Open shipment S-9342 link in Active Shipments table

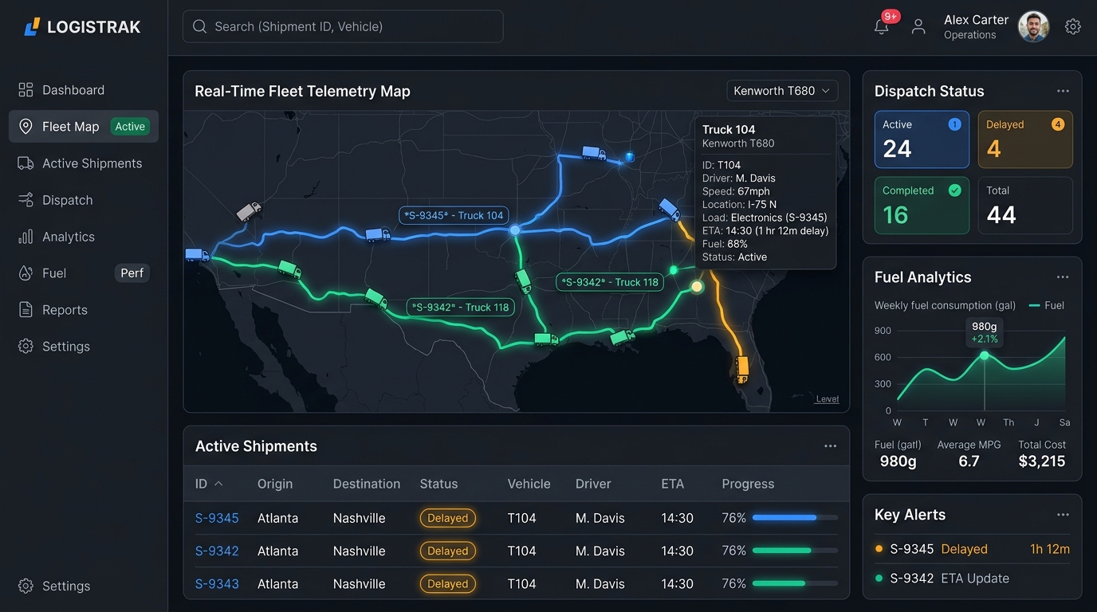[217, 551]
